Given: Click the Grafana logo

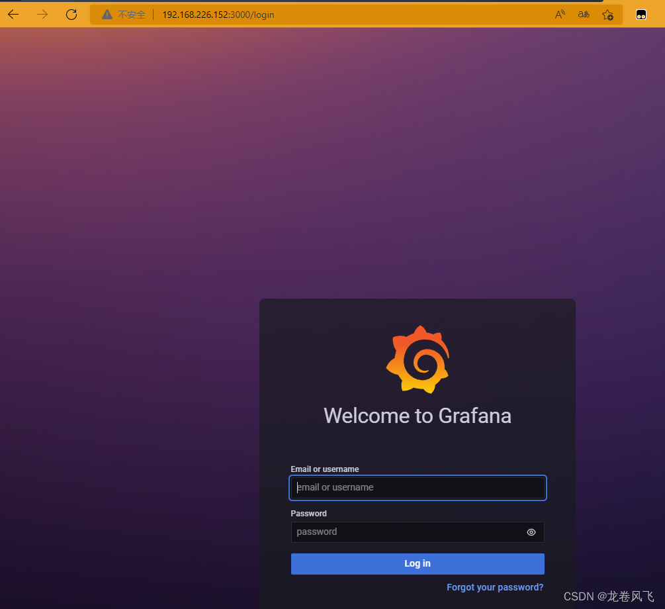Looking at the screenshot, I should click(x=418, y=359).
